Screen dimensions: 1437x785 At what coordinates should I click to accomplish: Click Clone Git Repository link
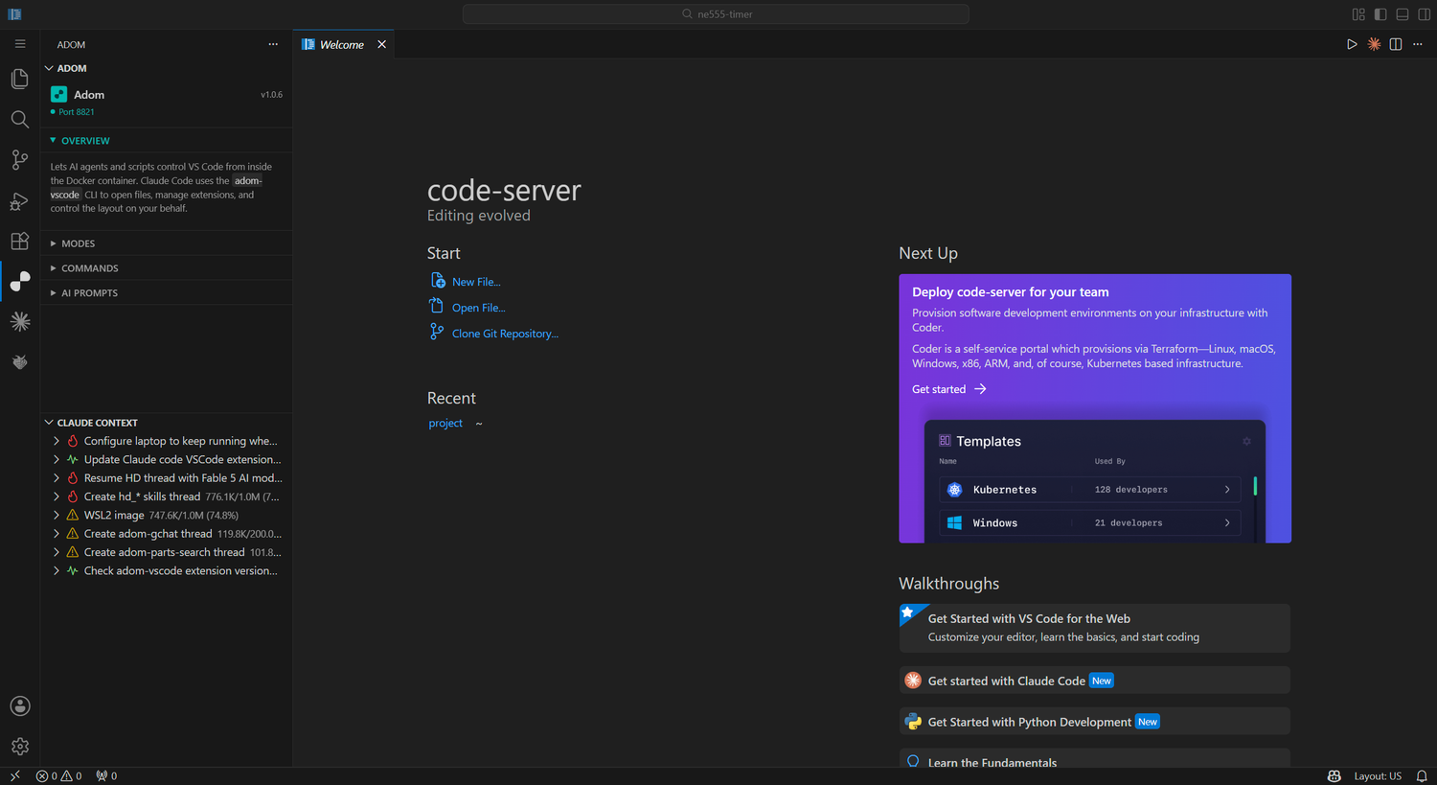505,334
